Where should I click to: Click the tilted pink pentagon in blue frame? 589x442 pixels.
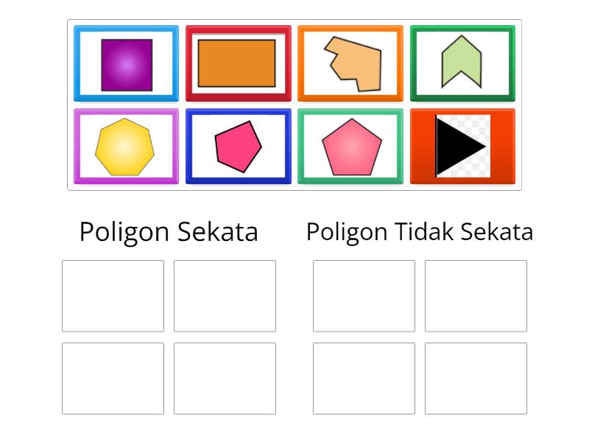(x=238, y=147)
